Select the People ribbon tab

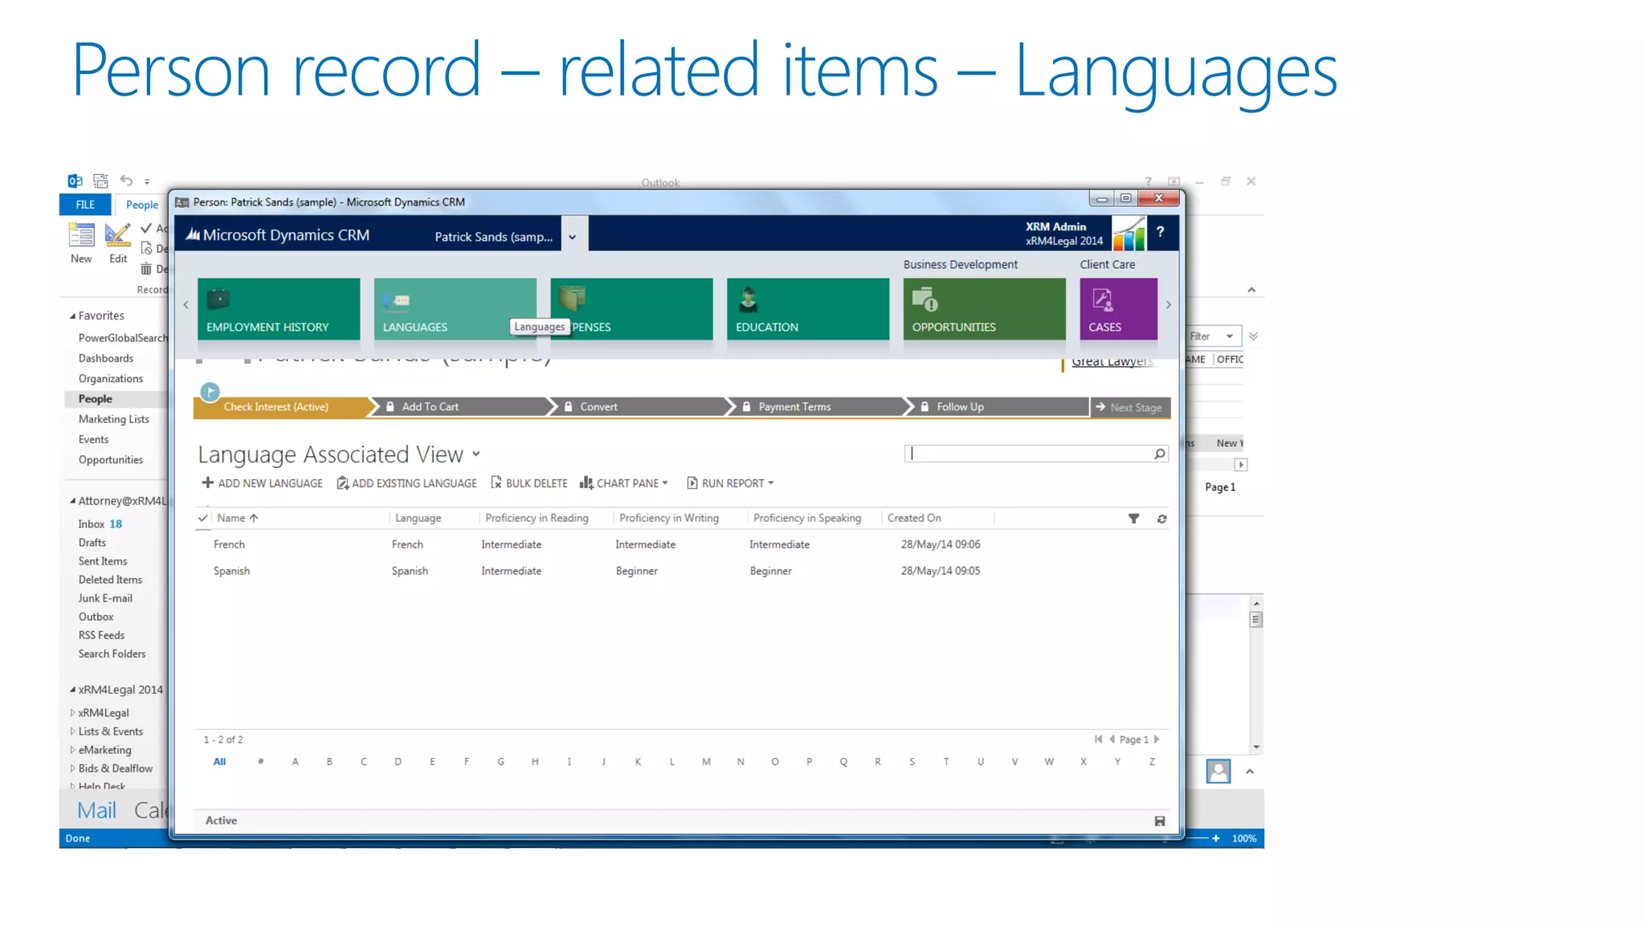click(142, 205)
